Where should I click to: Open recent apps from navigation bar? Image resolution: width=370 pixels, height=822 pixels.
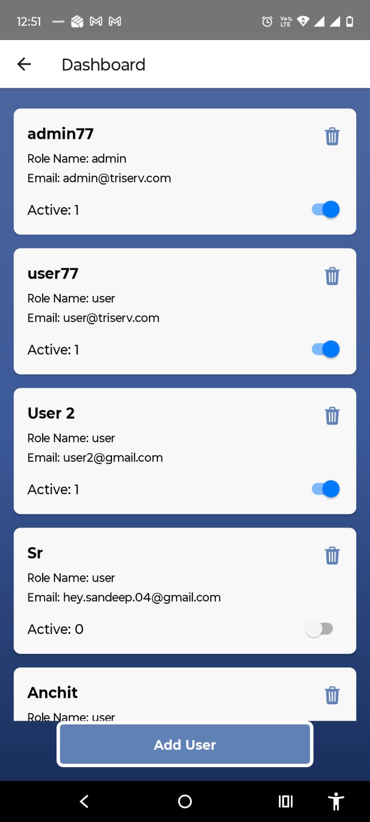pos(286,801)
